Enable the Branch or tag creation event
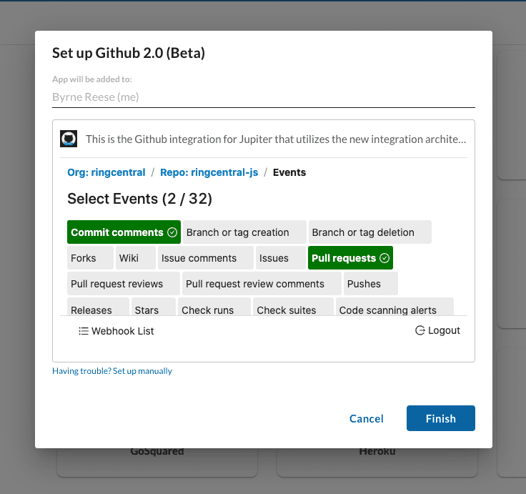526x494 pixels. pos(244,232)
